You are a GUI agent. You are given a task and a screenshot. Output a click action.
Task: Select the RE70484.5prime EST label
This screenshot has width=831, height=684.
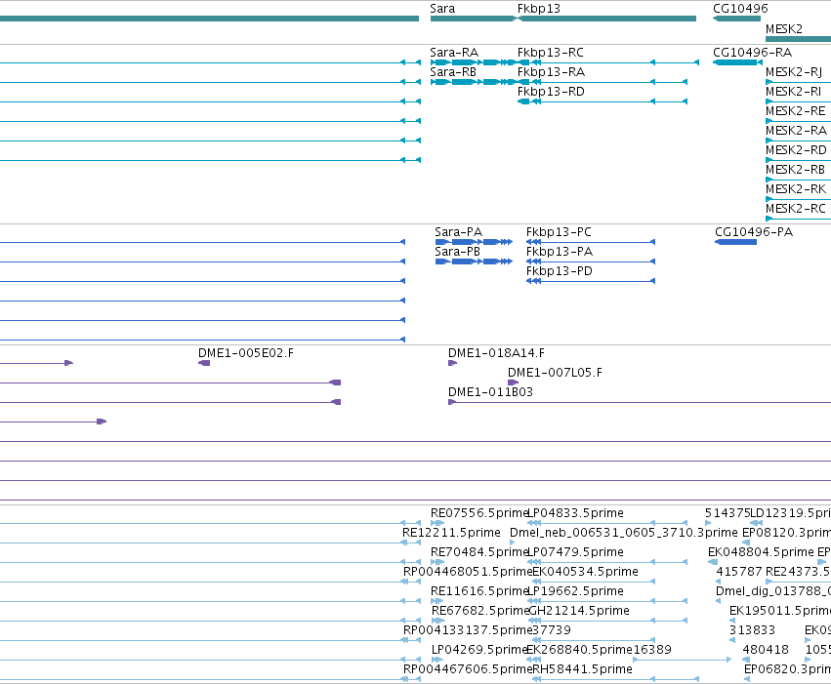coord(479,552)
